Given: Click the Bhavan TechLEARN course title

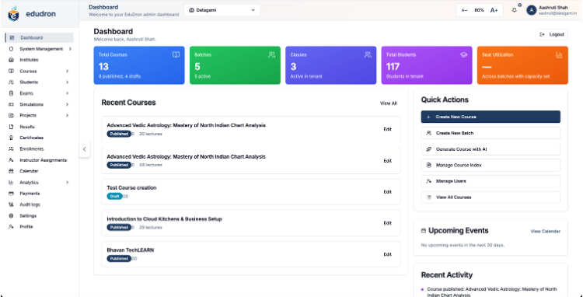Looking at the screenshot, I should pos(130,250).
